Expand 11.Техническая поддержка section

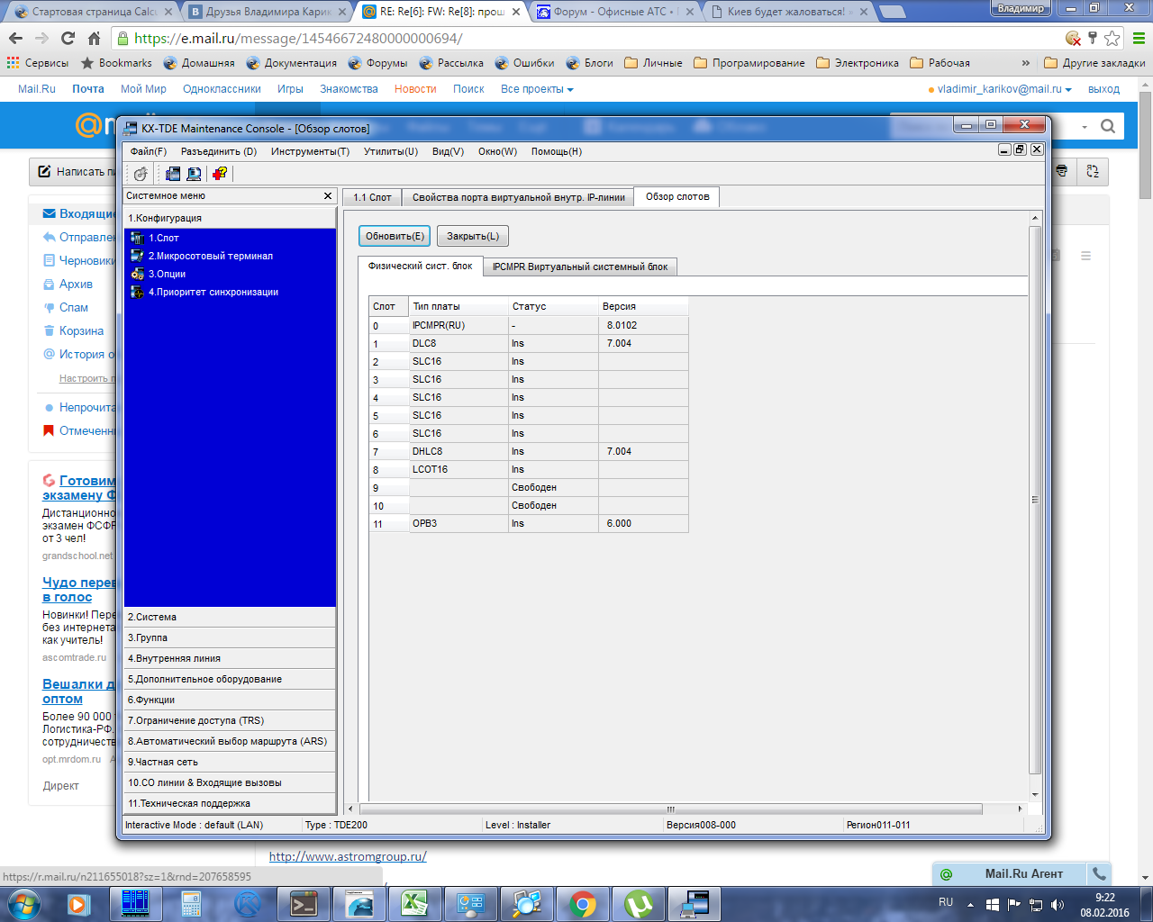230,803
